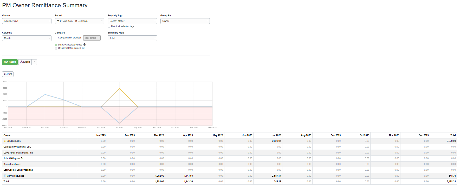Image resolution: width=460 pixels, height=187 pixels.
Task: Open the Owners dropdown showing All owners (7)
Action: 27,21
